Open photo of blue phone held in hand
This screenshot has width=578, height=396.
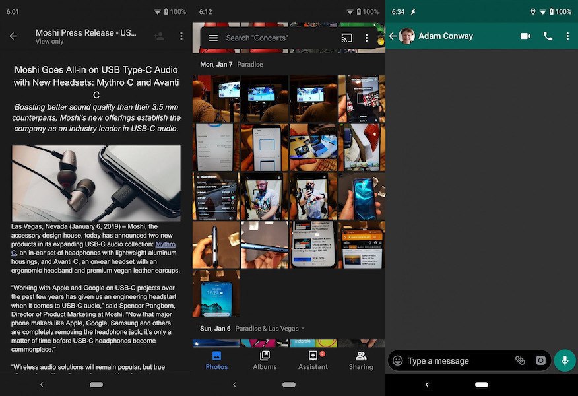pyautogui.click(x=362, y=196)
